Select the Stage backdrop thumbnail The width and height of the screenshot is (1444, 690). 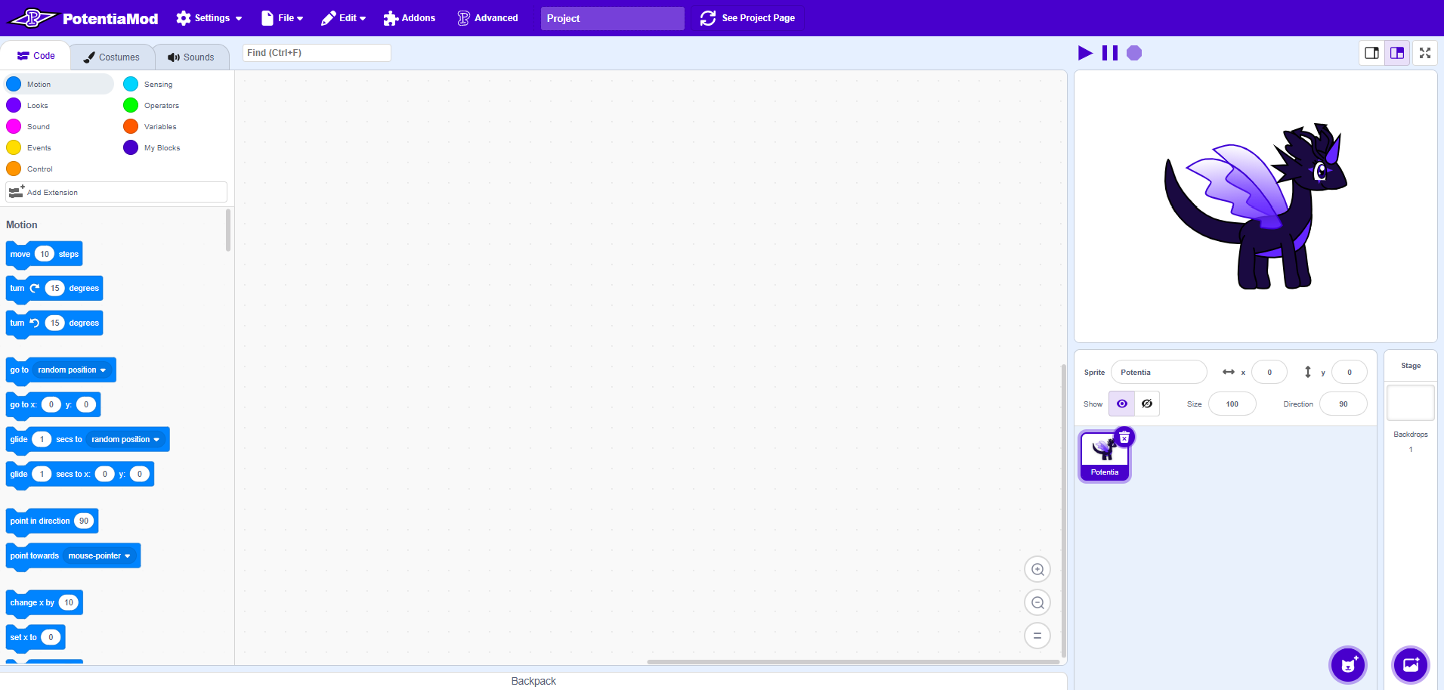pyautogui.click(x=1411, y=403)
